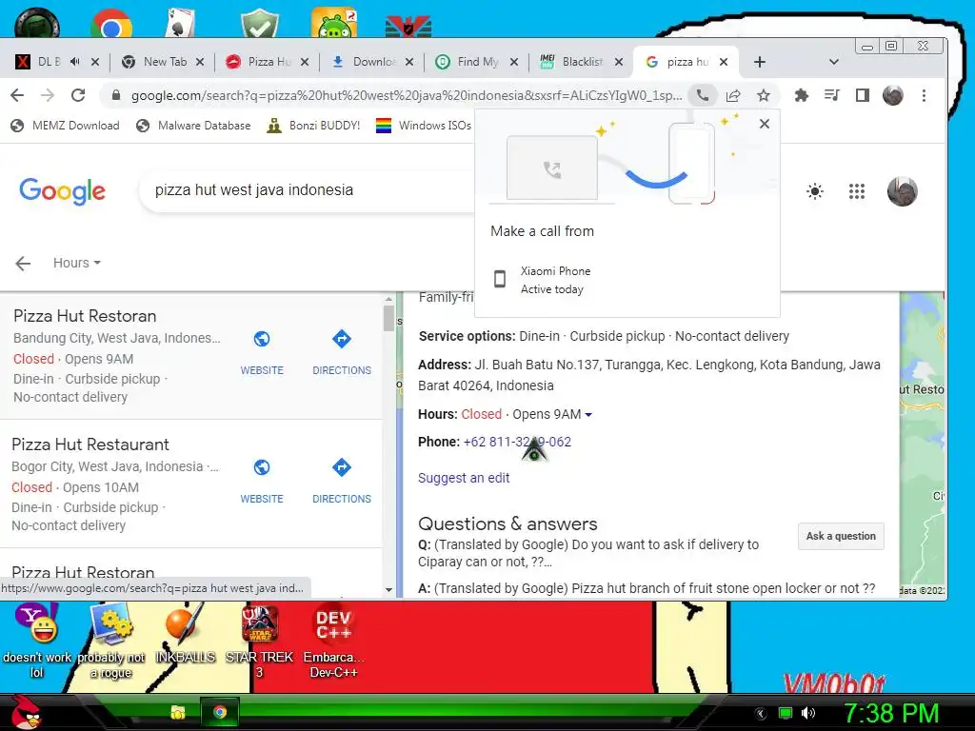
Task: Open the Google account avatar on page
Action: (x=903, y=190)
